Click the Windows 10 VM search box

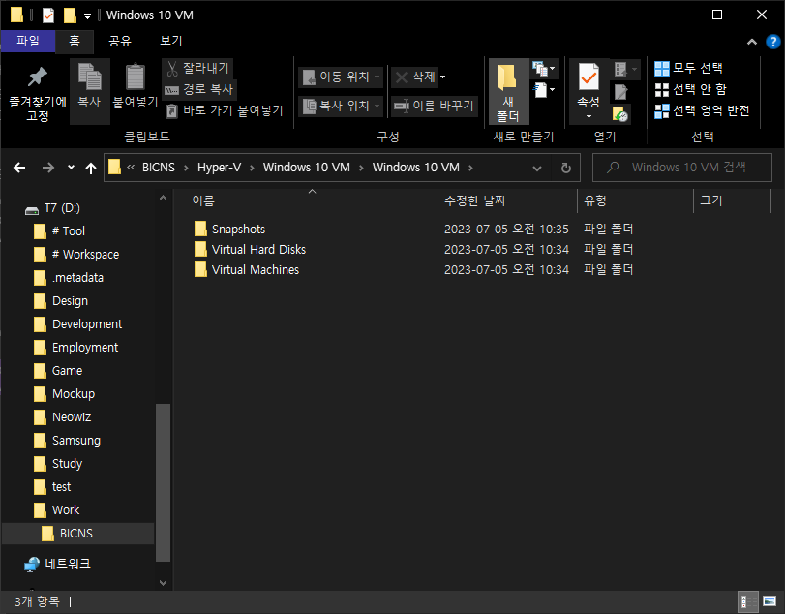pos(681,168)
